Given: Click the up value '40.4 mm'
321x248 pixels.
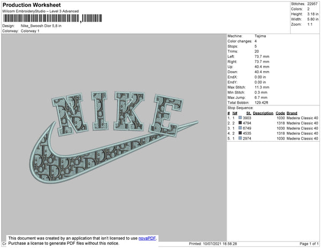Looking at the screenshot, I should click(x=262, y=67).
